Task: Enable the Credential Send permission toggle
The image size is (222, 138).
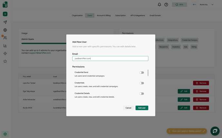Action: 142,73
